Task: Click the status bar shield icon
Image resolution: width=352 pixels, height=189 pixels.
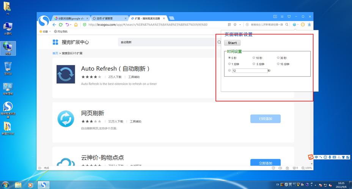Action: point(273,168)
